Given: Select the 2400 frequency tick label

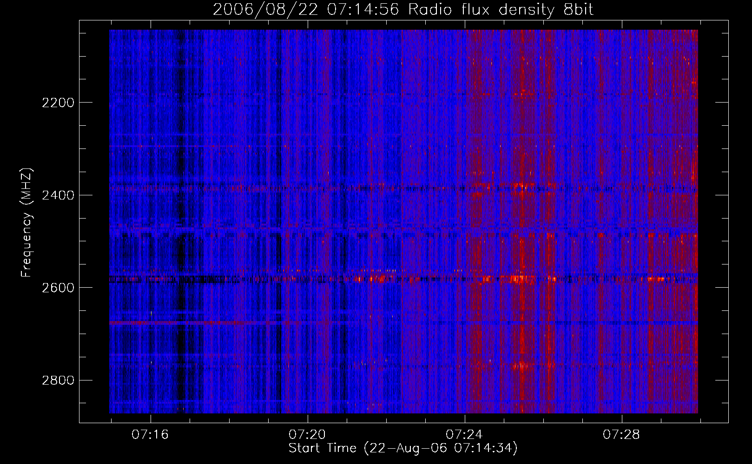Looking at the screenshot, I should 58,195.
